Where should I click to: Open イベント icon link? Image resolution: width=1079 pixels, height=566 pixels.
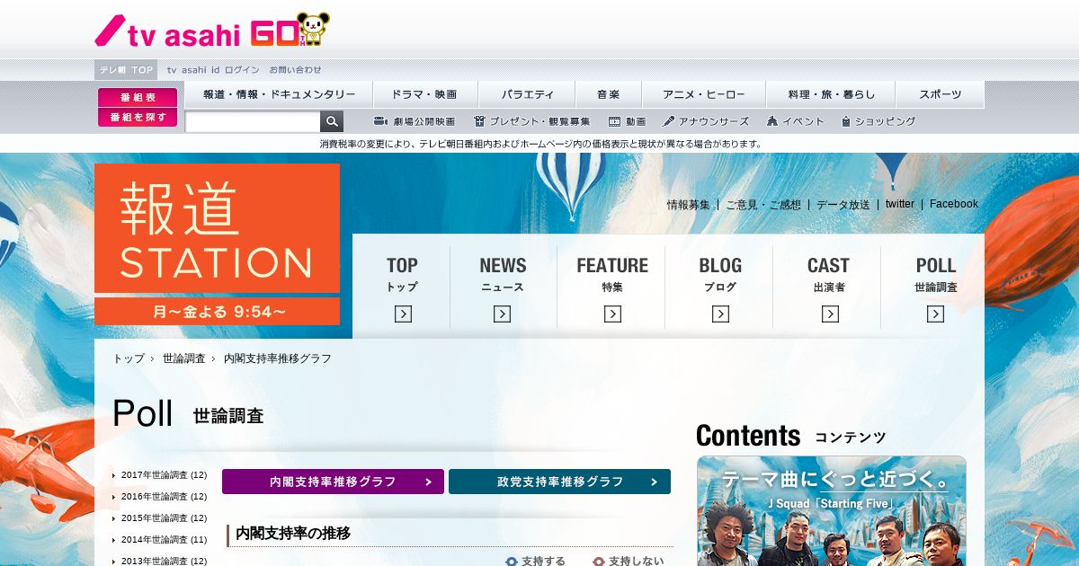[x=795, y=121]
